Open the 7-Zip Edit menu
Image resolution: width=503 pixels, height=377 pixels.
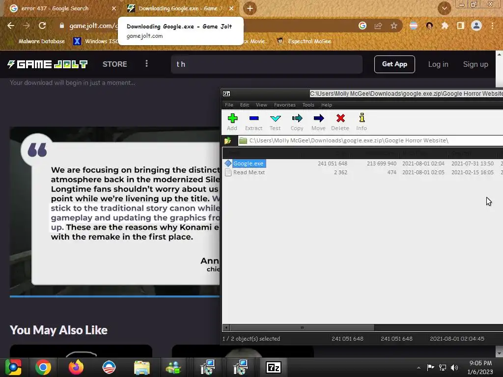[245, 105]
